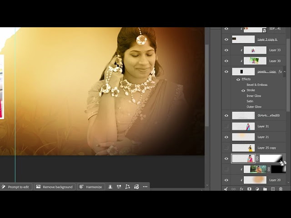Select the layer named Layer 20
Image resolution: width=291 pixels, height=218 pixels.
point(275,180)
